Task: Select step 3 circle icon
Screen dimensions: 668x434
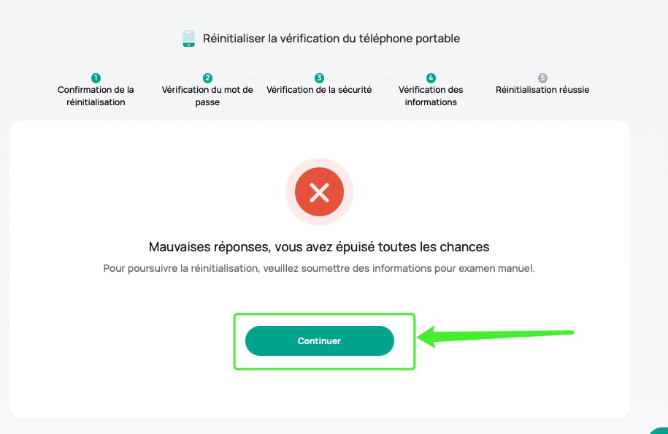Action: [319, 78]
